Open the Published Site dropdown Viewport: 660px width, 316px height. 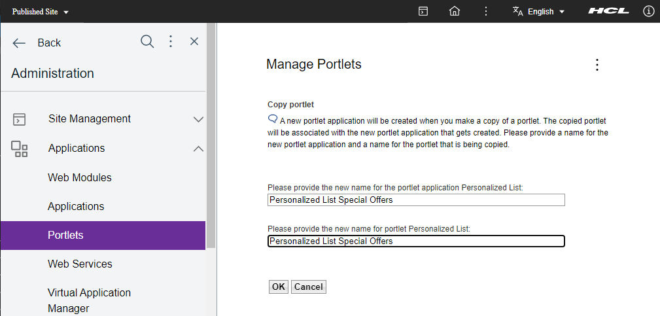click(40, 12)
